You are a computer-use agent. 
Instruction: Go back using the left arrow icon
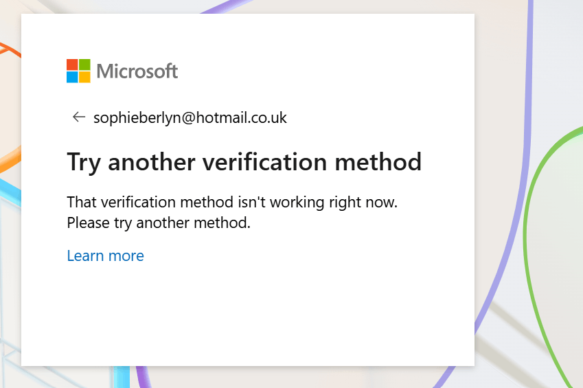pos(79,117)
